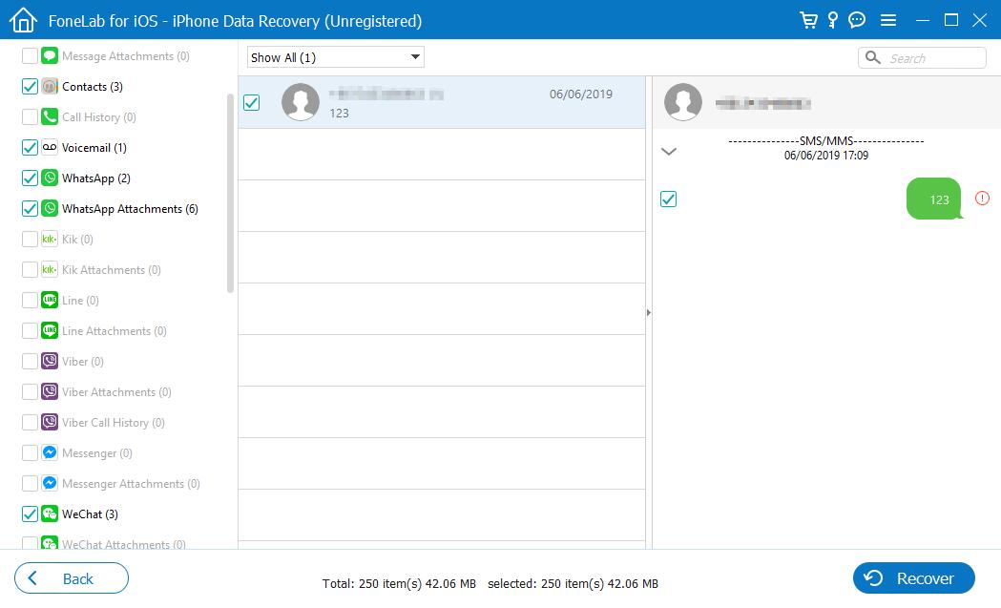This screenshot has height=608, width=1001.
Task: Click the WeChat category icon
Action: tap(50, 514)
